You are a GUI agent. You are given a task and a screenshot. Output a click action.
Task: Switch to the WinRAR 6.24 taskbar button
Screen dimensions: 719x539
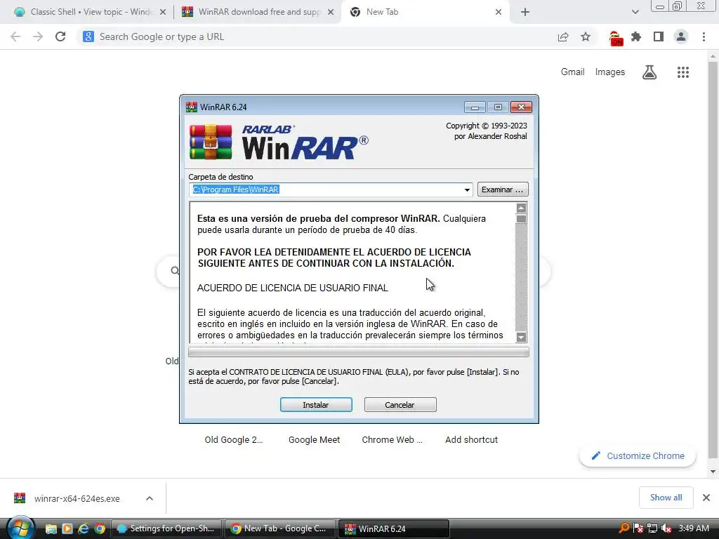click(394, 528)
